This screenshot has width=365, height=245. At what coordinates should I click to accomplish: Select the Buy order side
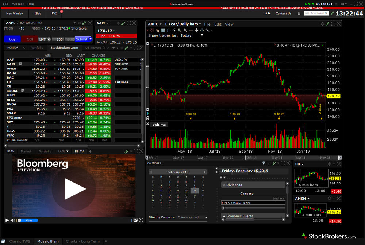pyautogui.click(x=12, y=39)
